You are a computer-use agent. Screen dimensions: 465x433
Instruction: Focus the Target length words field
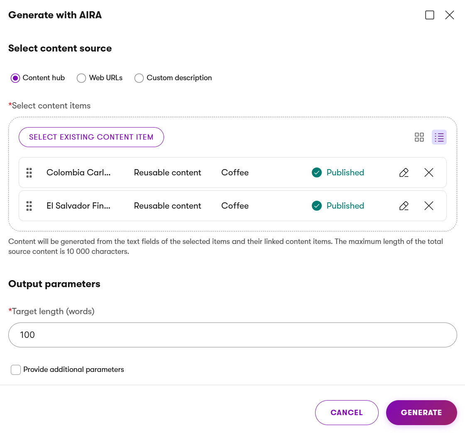[x=232, y=335]
